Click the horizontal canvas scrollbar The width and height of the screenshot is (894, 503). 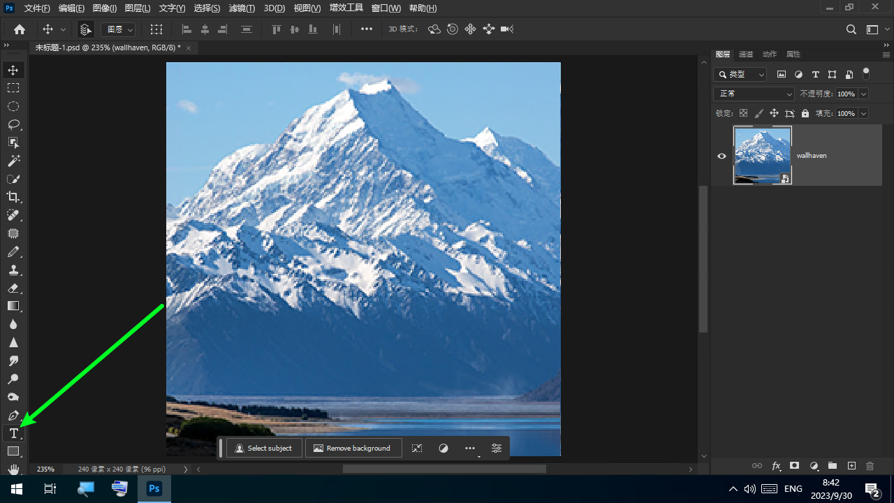pyautogui.click(x=444, y=469)
